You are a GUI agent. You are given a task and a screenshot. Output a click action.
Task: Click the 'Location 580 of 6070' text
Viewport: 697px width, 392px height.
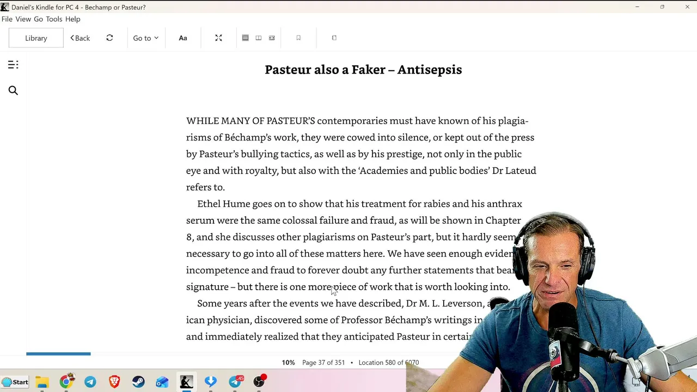[389, 363]
